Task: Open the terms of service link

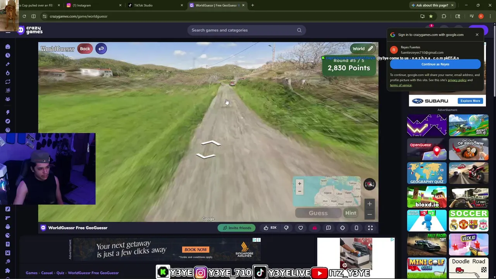Action: pyautogui.click(x=401, y=85)
